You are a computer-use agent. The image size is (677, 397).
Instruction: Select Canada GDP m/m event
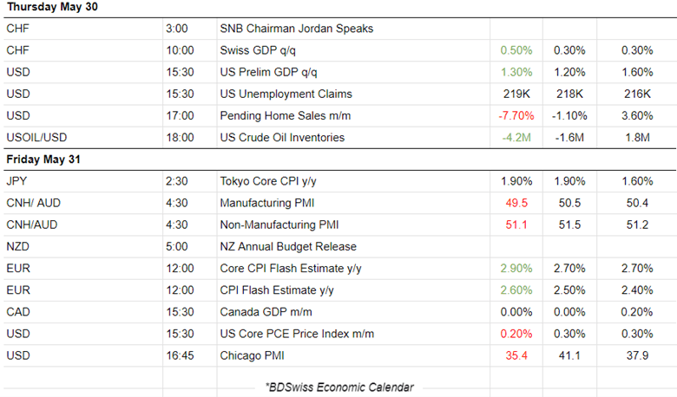[265, 311]
